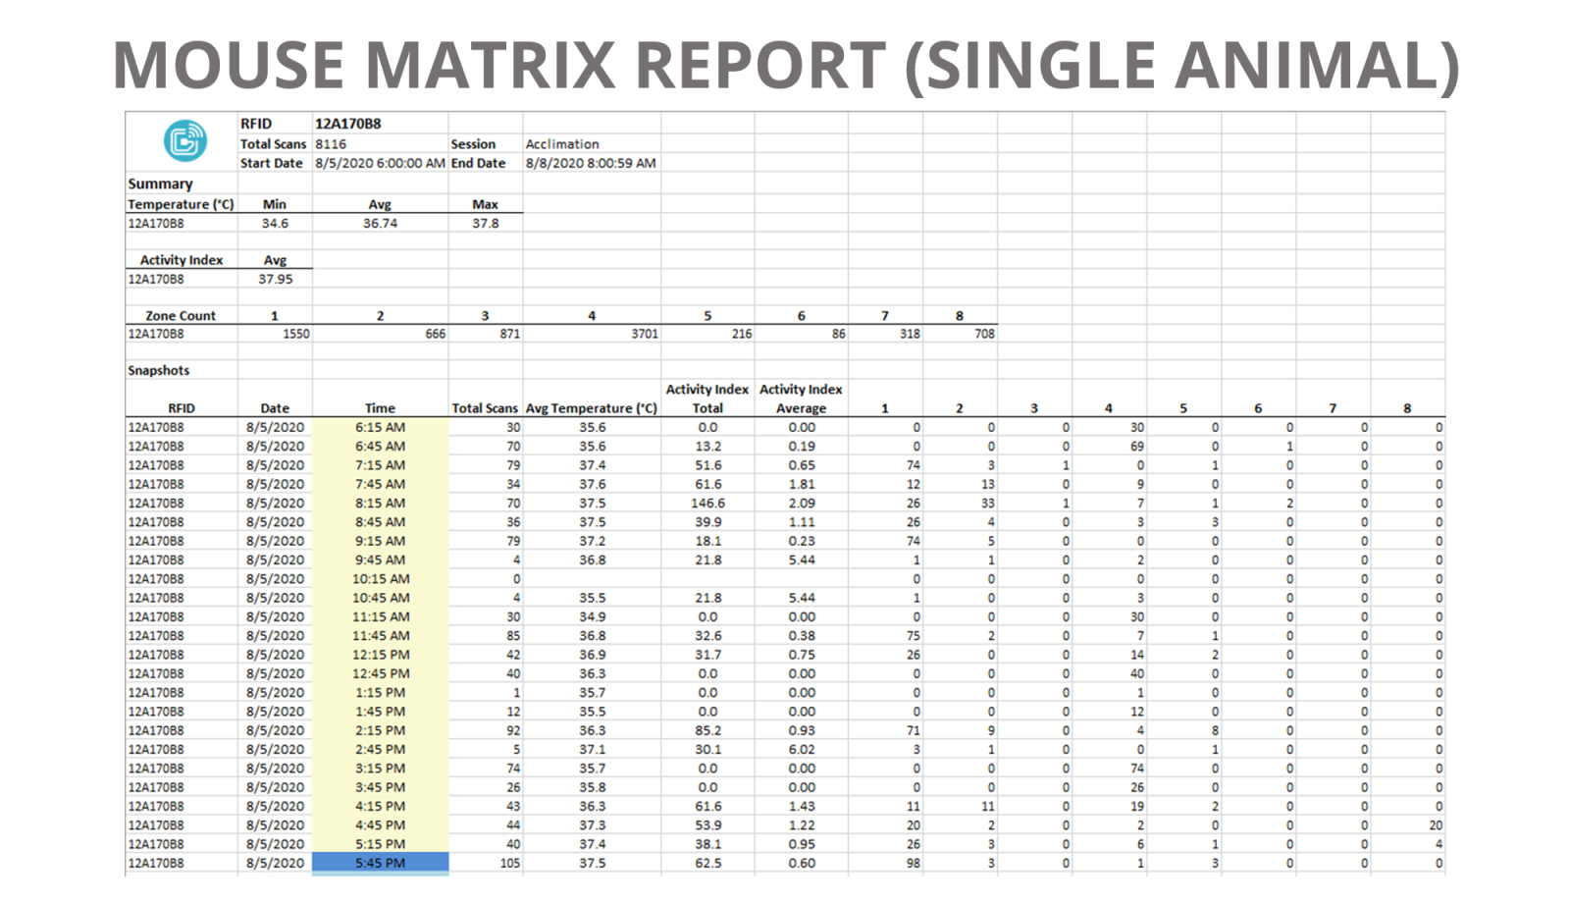
Task: Select the Total Scans 8116 cell
Action: [x=381, y=144]
